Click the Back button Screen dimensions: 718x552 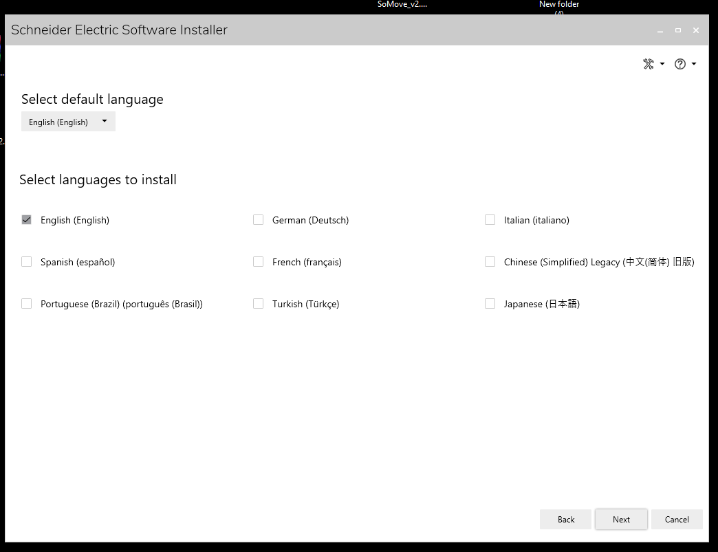[x=565, y=520]
